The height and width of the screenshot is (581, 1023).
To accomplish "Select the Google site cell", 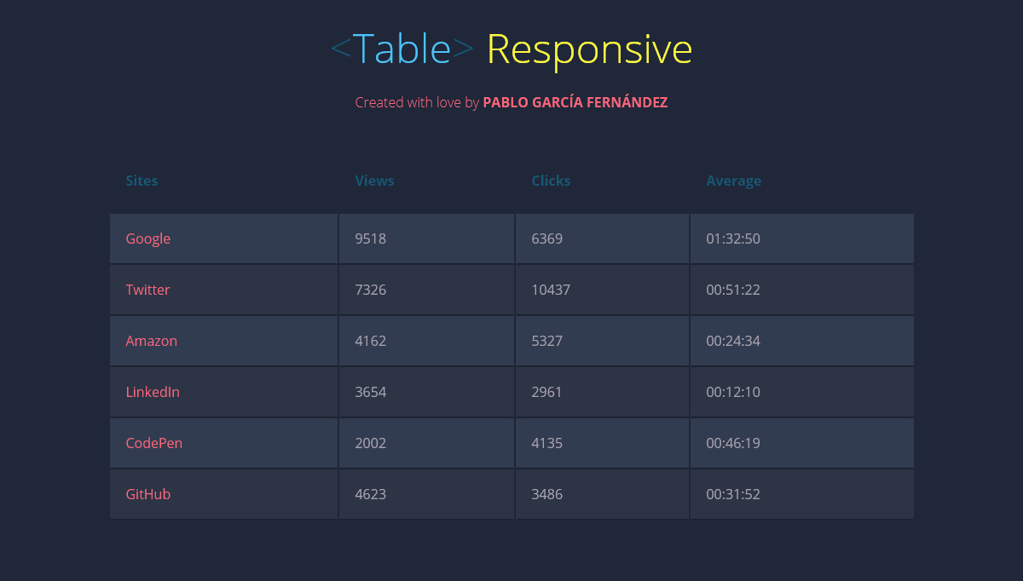I will (224, 239).
